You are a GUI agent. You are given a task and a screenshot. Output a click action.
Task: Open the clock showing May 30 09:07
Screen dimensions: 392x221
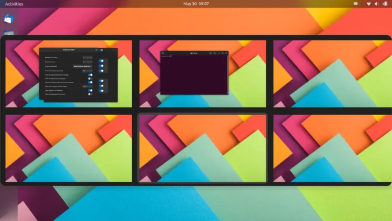click(x=196, y=4)
